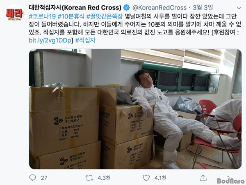Click the 27 replies count
This screenshot has height=185, width=246.
[44, 178]
